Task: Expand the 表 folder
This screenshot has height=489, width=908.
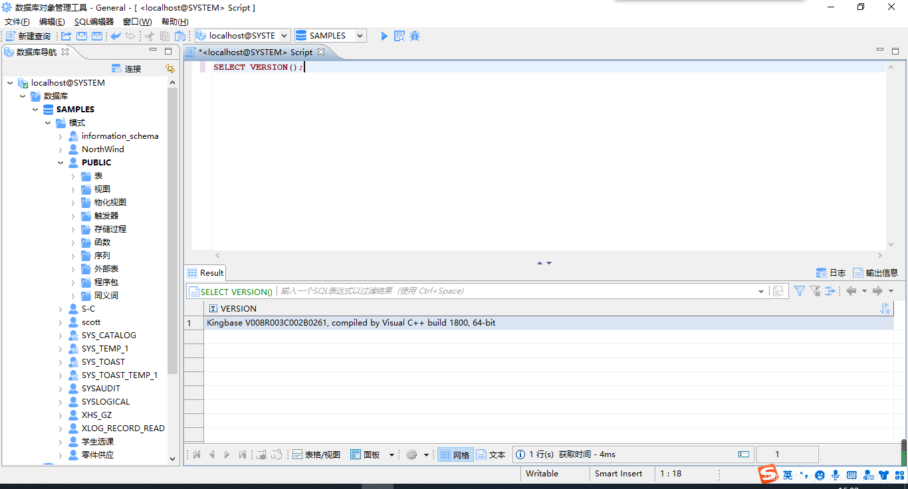Action: click(73, 176)
